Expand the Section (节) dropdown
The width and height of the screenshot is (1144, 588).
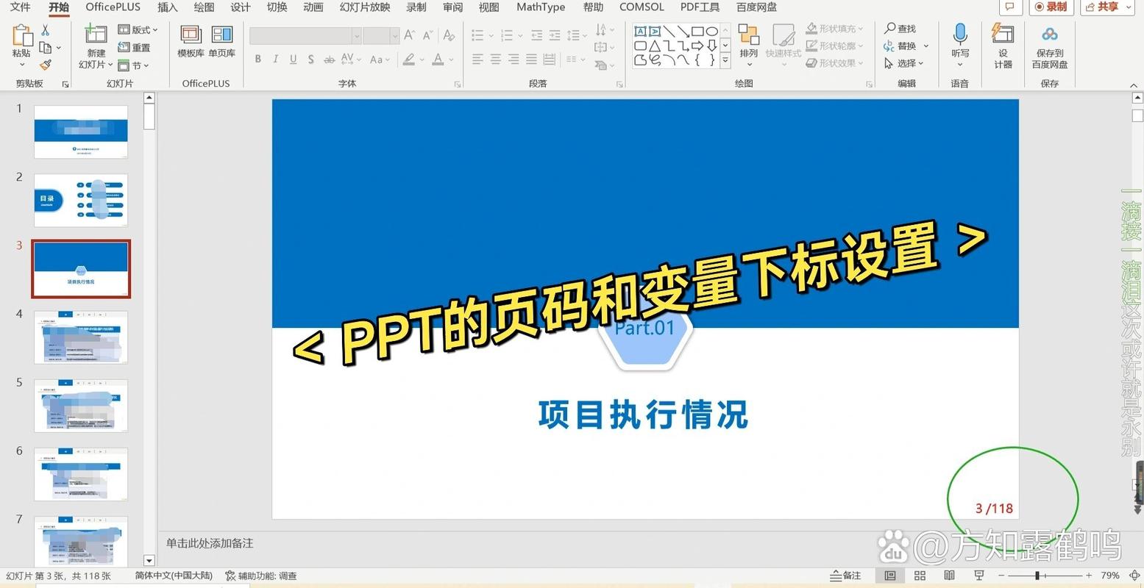pyautogui.click(x=134, y=65)
